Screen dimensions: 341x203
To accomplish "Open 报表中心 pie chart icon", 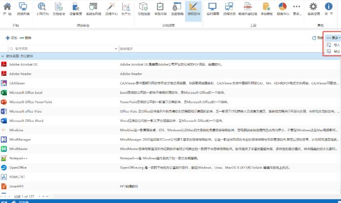I will click(x=283, y=9).
